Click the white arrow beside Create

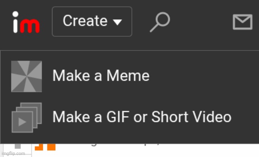click(117, 22)
